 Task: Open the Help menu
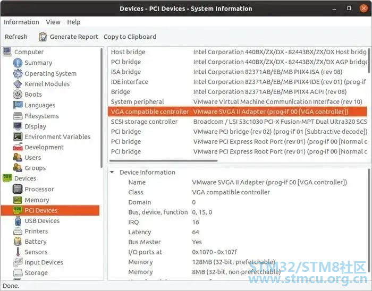(x=74, y=22)
